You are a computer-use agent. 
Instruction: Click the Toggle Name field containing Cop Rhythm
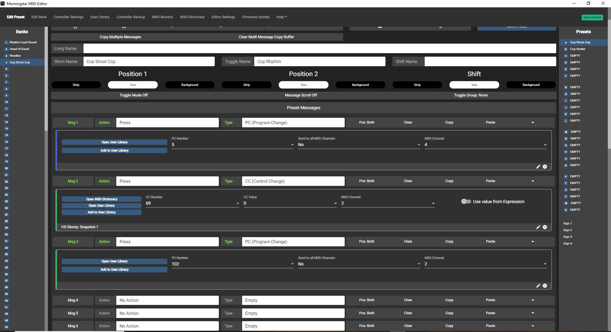tap(320, 61)
